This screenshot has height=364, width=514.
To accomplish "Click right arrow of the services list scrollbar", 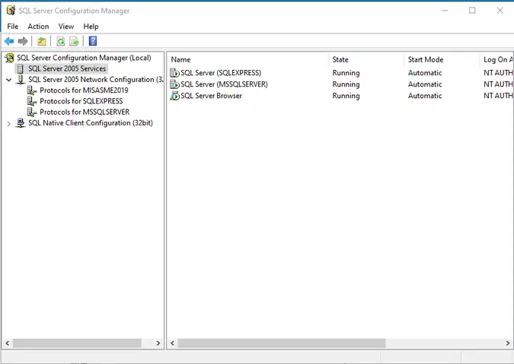I will [x=508, y=343].
